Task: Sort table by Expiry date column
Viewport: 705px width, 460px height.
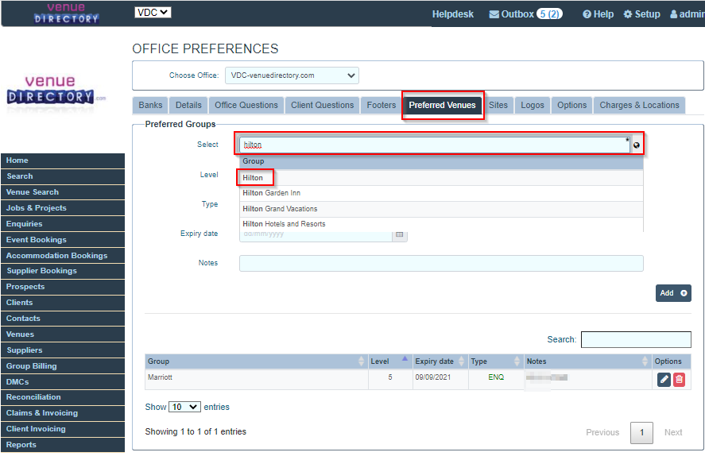Action: [440, 361]
